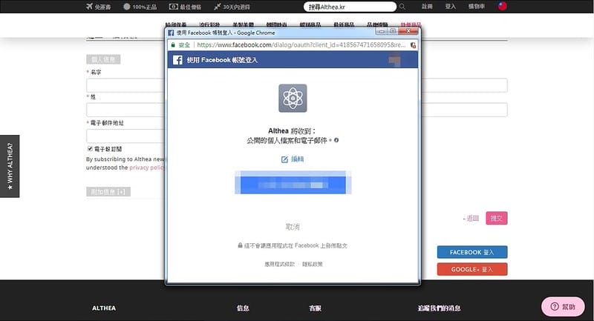Screen dimensions: 594x321
Task: Click the 個人信息 section label
Action: pos(103,59)
